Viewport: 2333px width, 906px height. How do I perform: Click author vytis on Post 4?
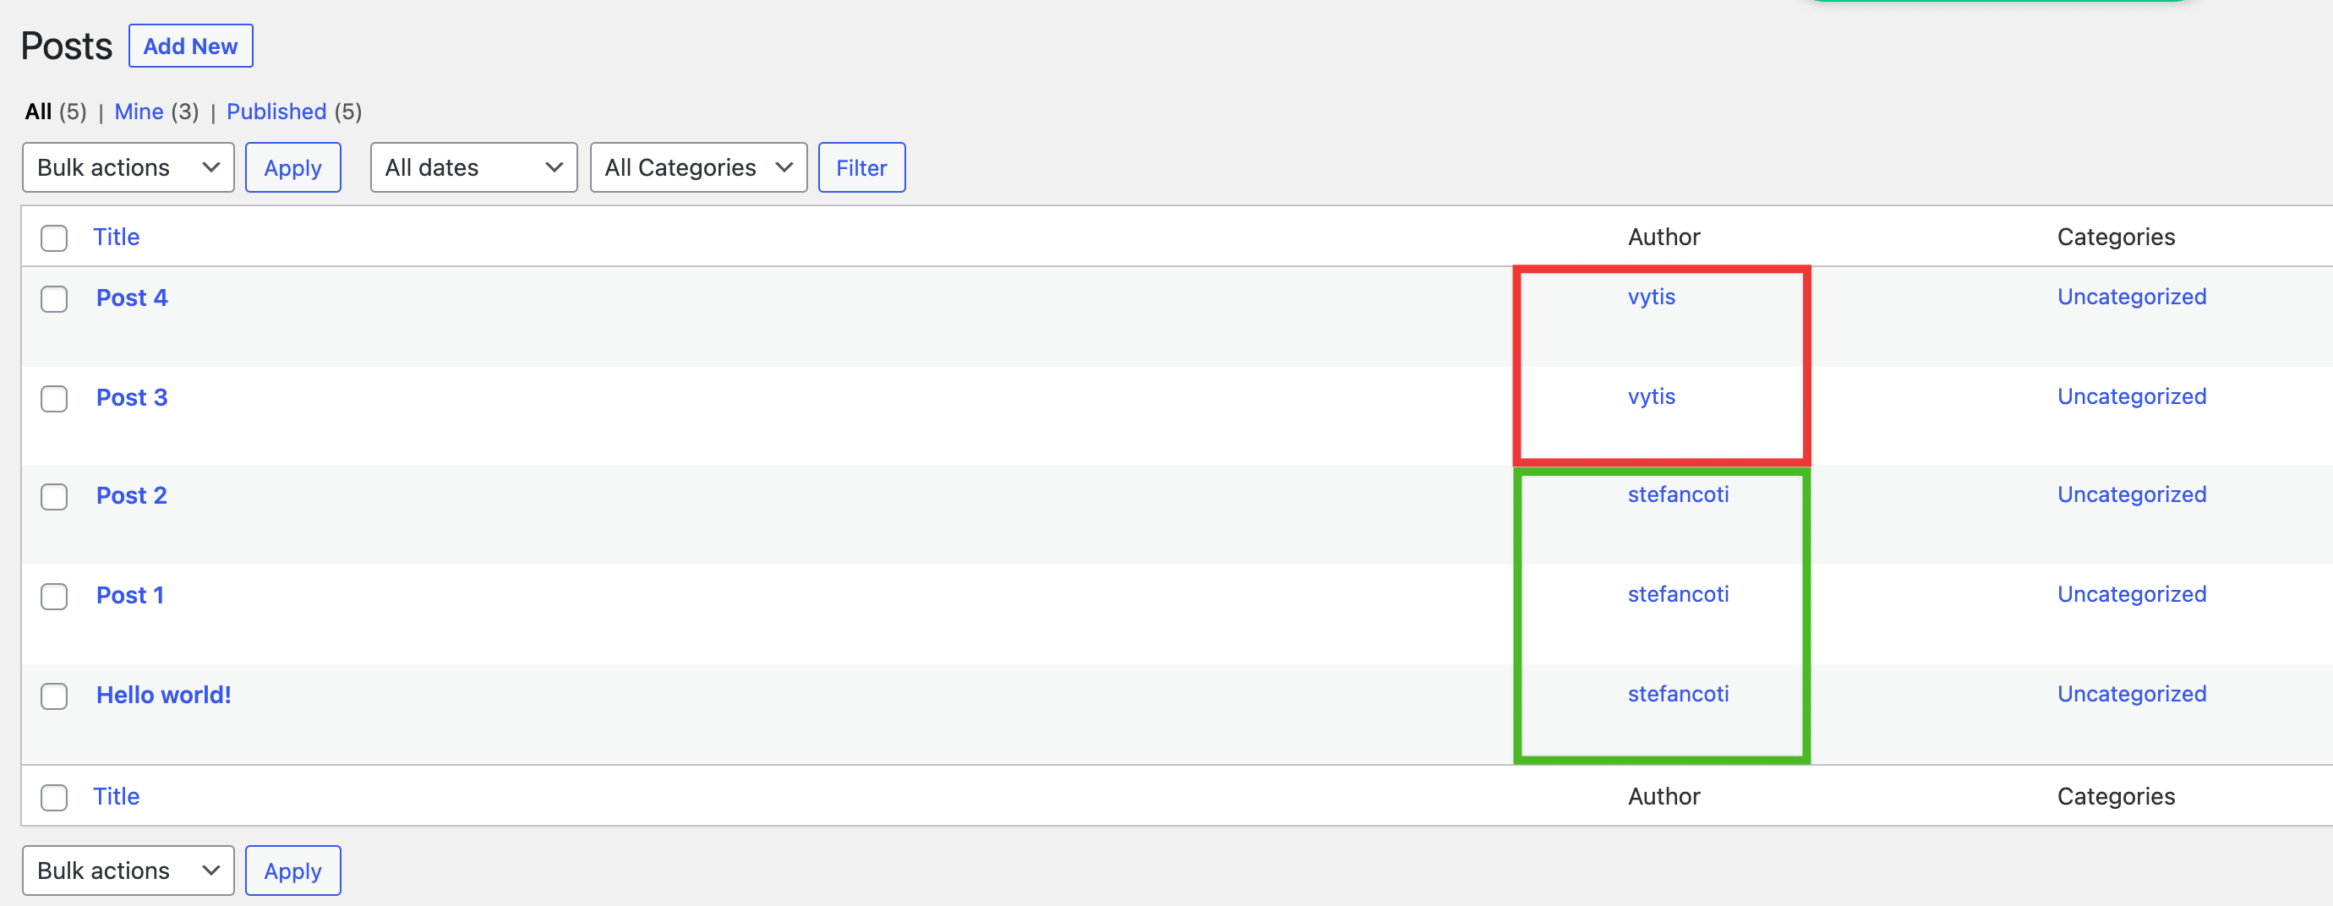coord(1651,297)
